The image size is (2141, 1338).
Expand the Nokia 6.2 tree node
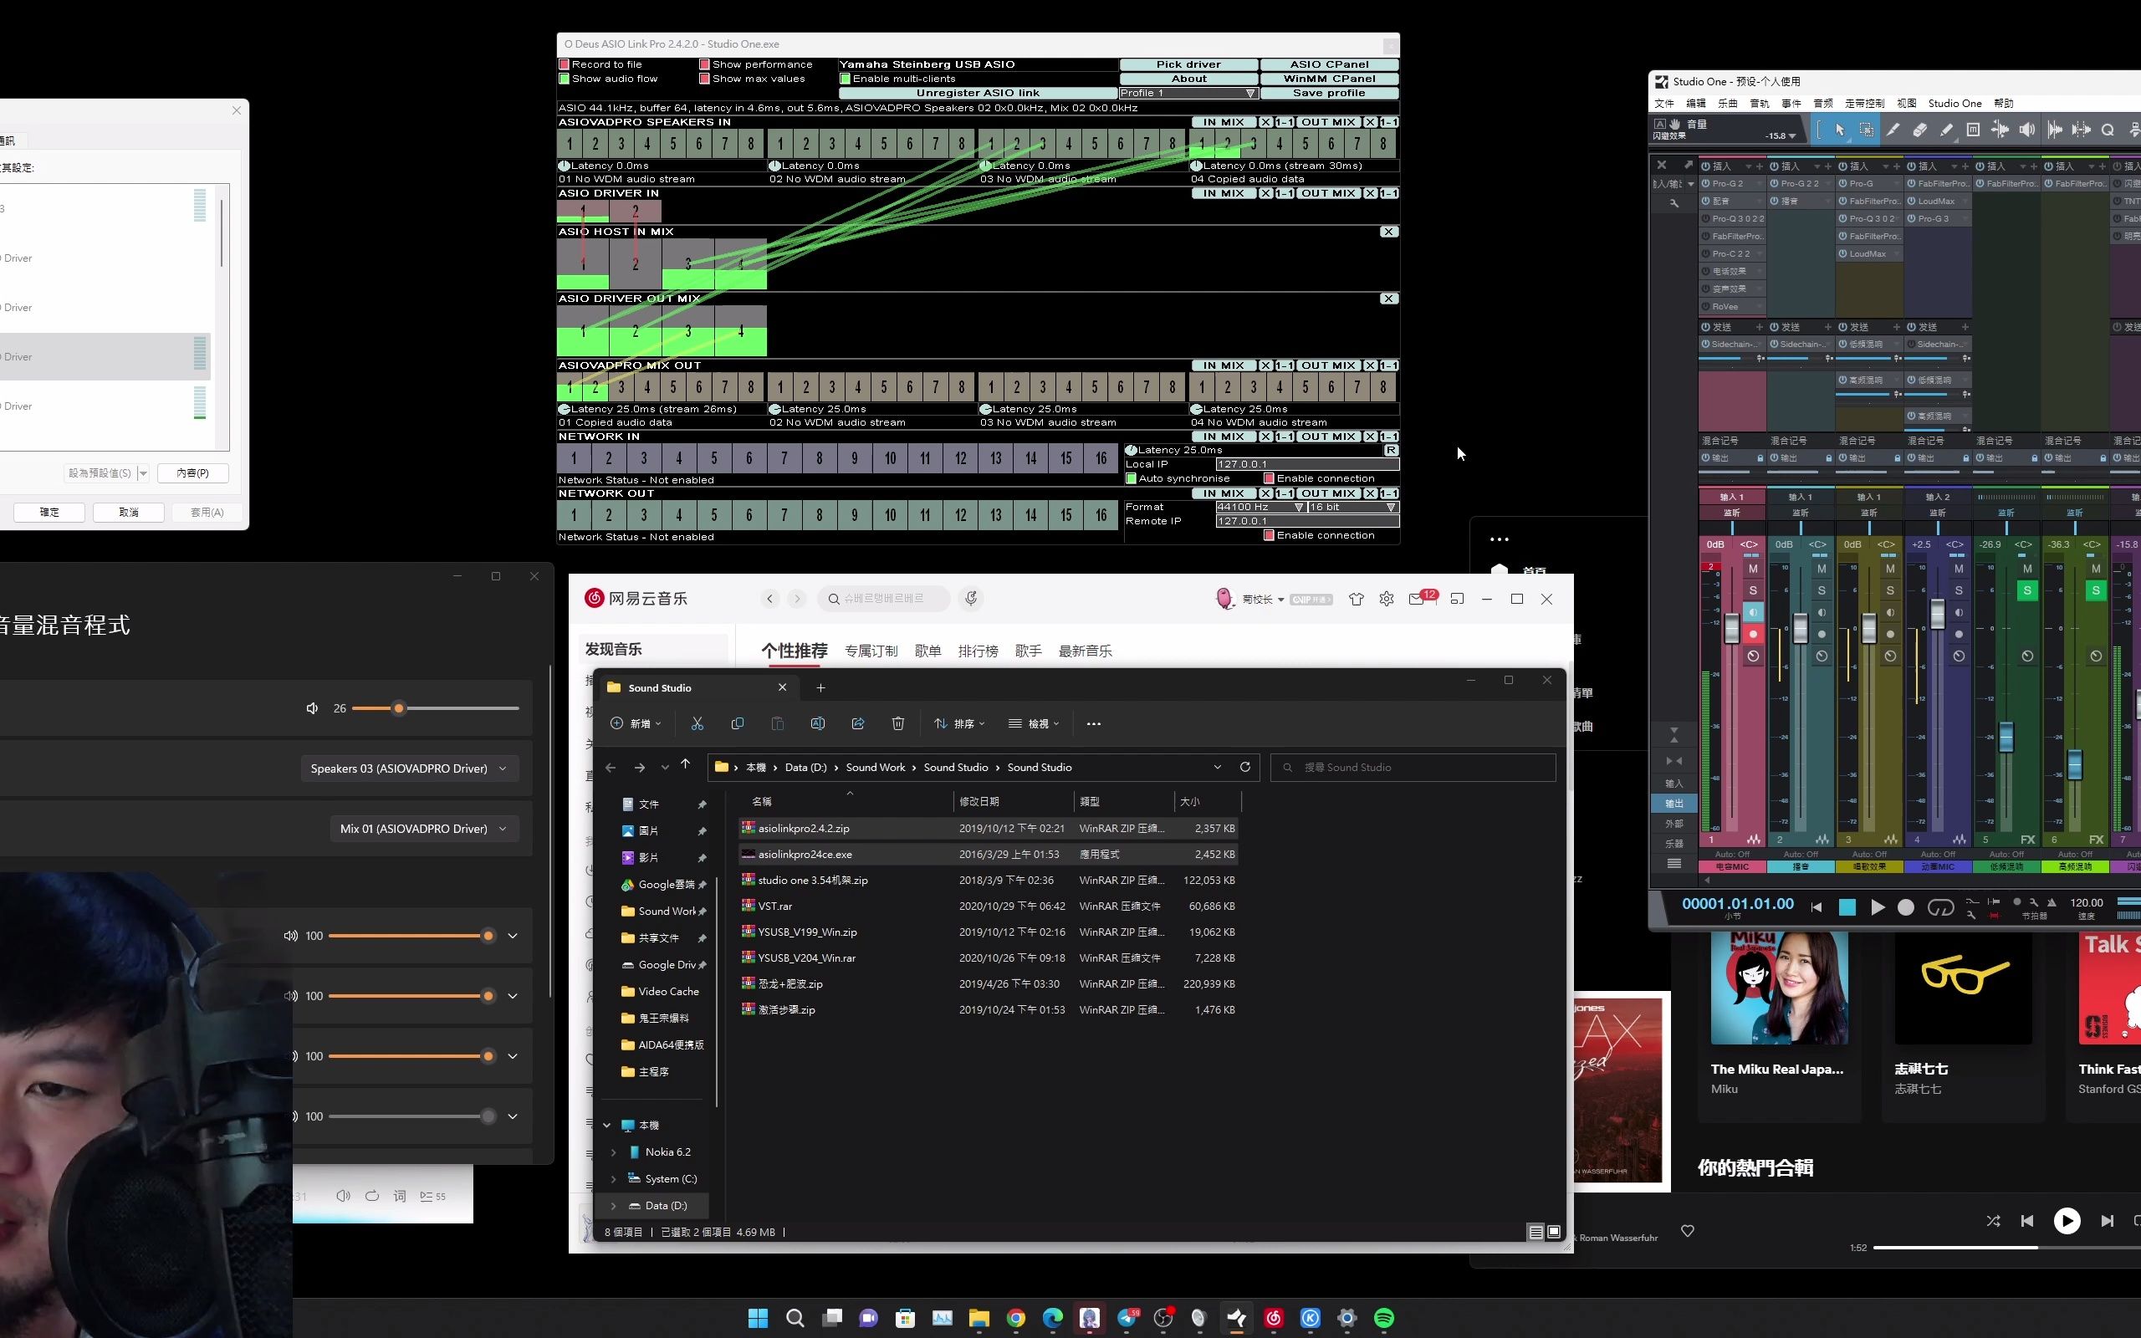pos(613,1152)
